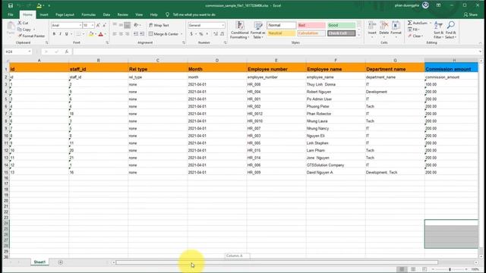
Task: Add a new sheet with plus icon
Action: click(x=61, y=262)
